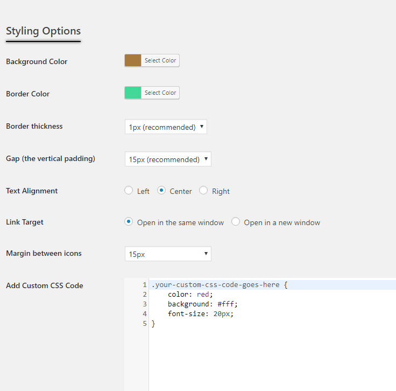396x391 pixels.
Task: Expand the Border thickness dropdown
Action: tap(166, 127)
